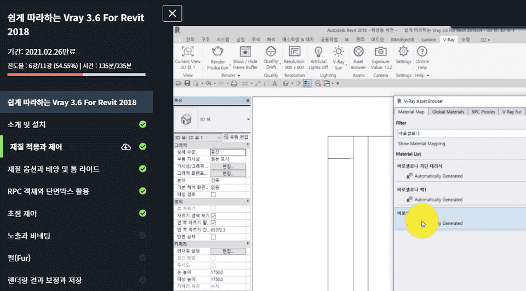
Task: Click the green check for RPC 객체와 단면박스 활용
Action: tap(142, 191)
